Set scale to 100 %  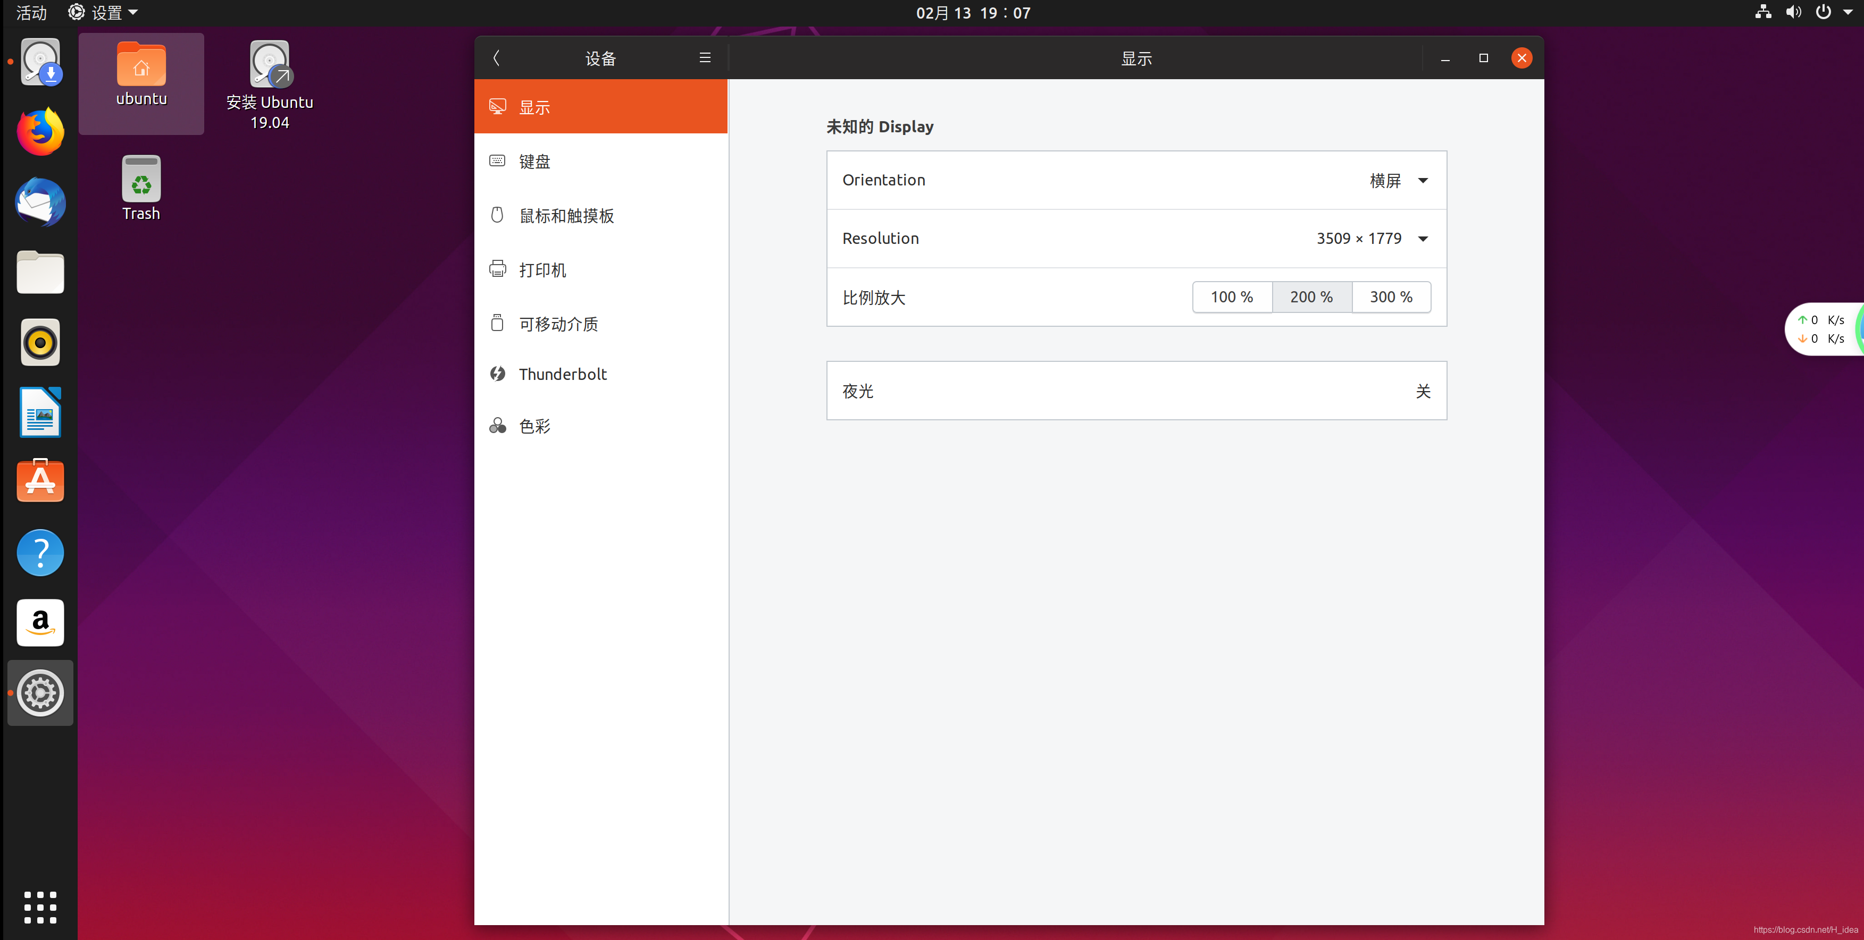point(1232,297)
